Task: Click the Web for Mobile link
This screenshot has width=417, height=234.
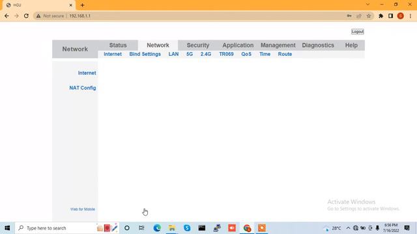Action: point(83,209)
